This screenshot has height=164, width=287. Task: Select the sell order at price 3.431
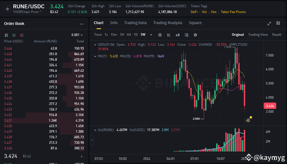(44, 121)
